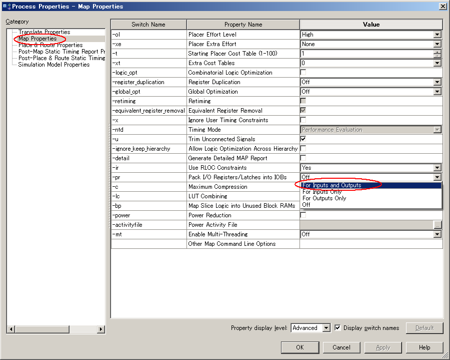Select Translate Properties category
This screenshot has height=360, width=450.
click(44, 32)
